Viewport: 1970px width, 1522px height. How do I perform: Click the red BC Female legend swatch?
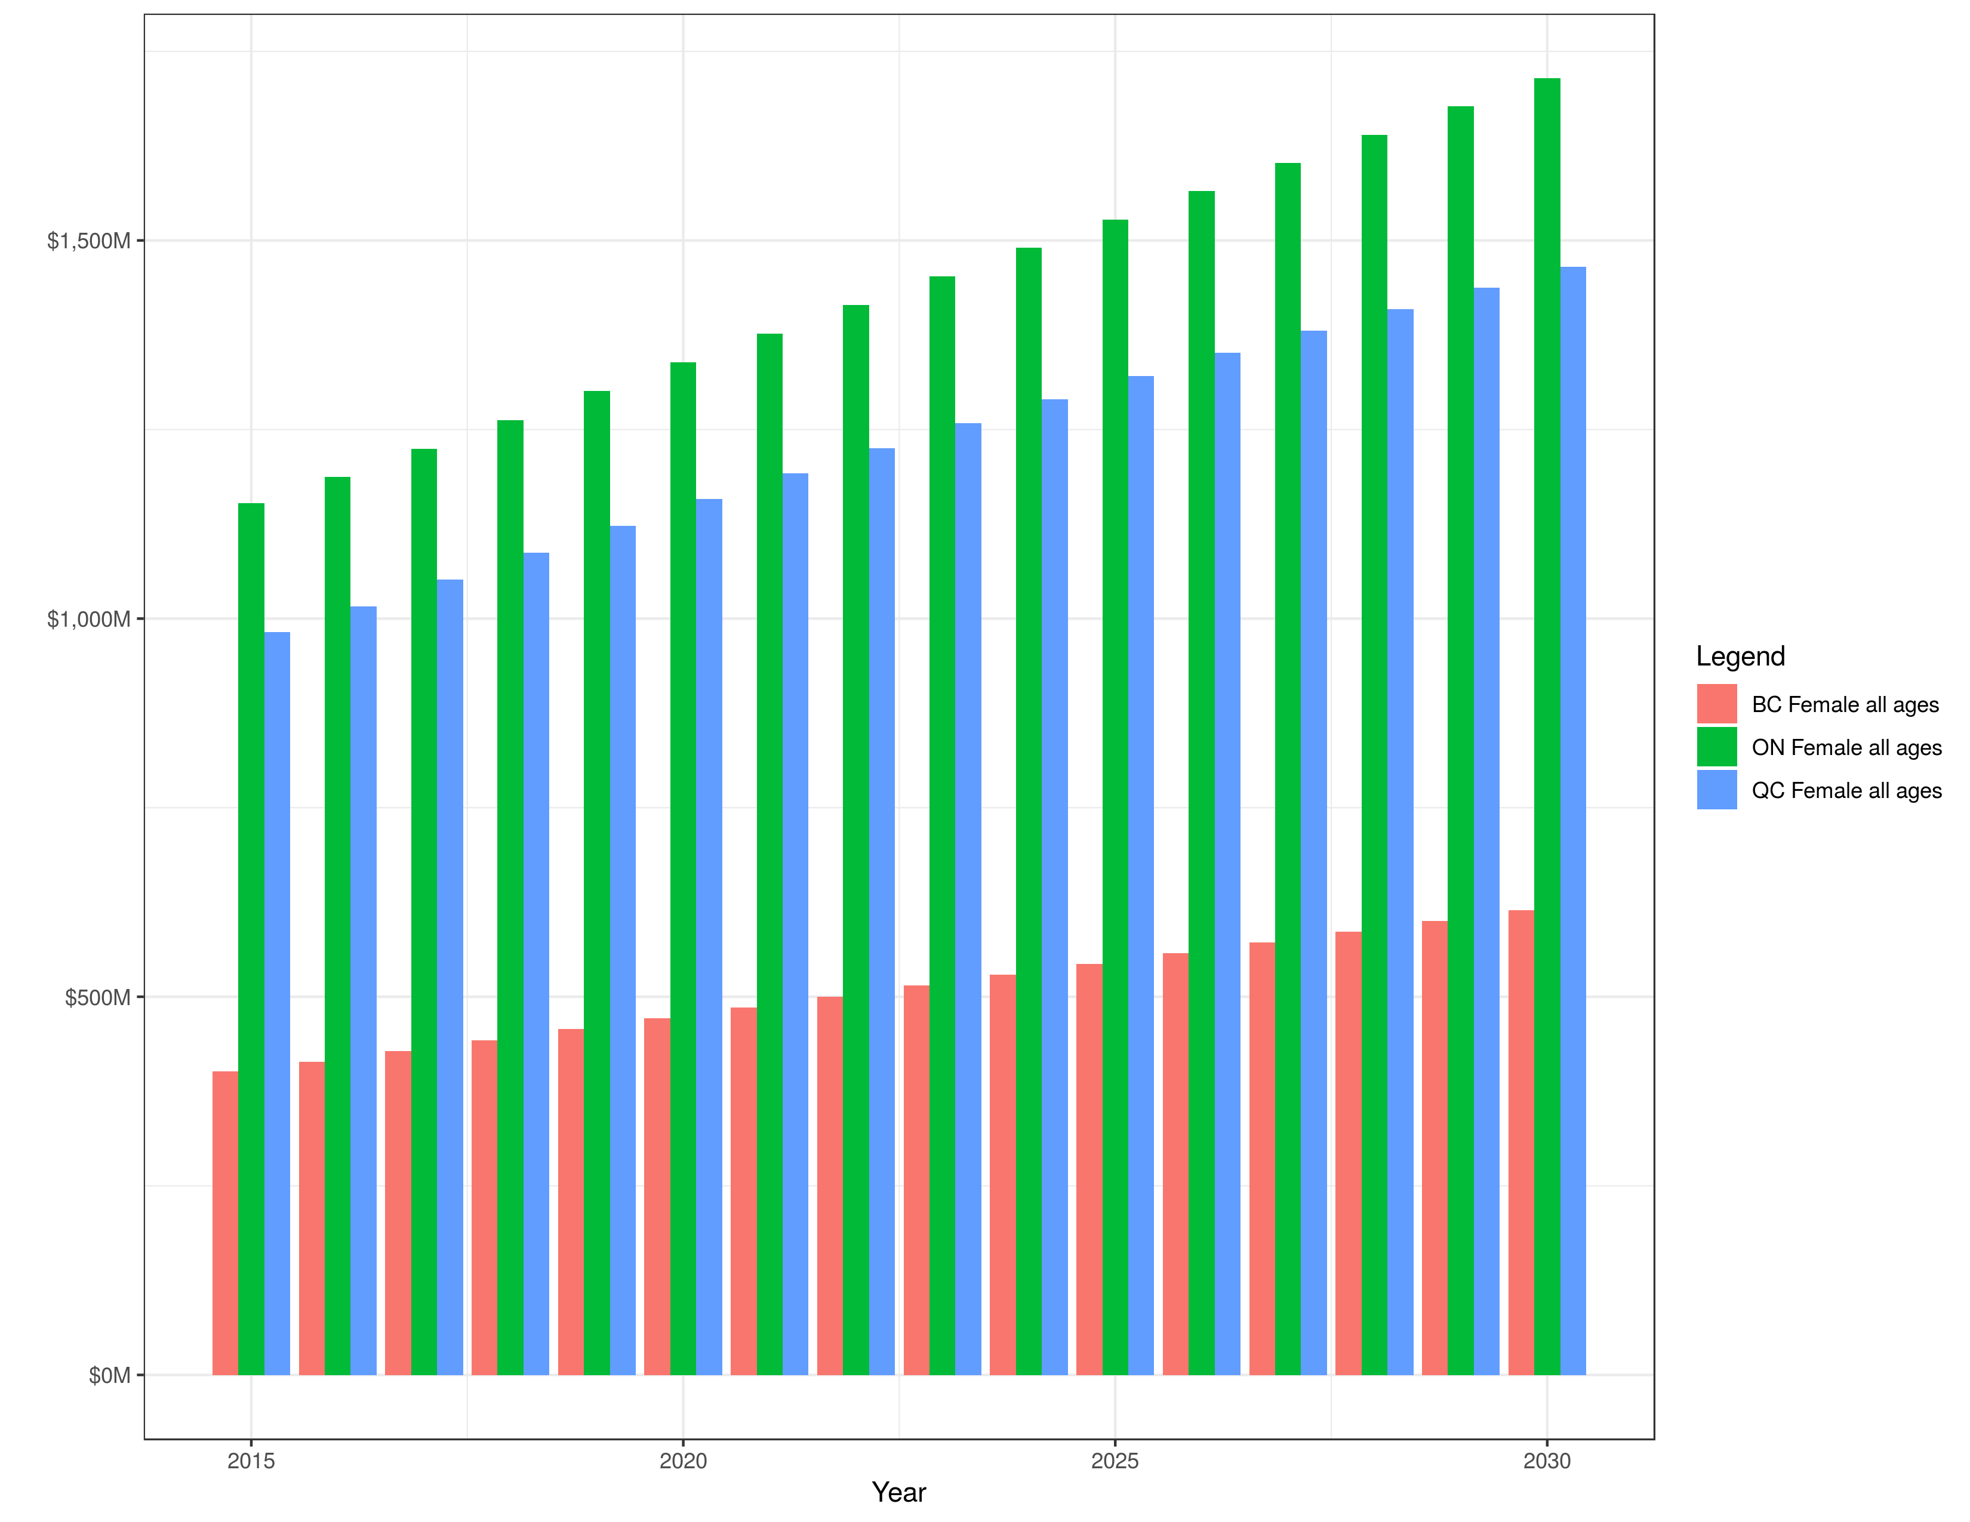pos(1716,703)
